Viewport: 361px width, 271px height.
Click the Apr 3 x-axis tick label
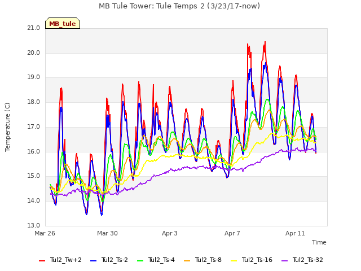pos(170,233)
